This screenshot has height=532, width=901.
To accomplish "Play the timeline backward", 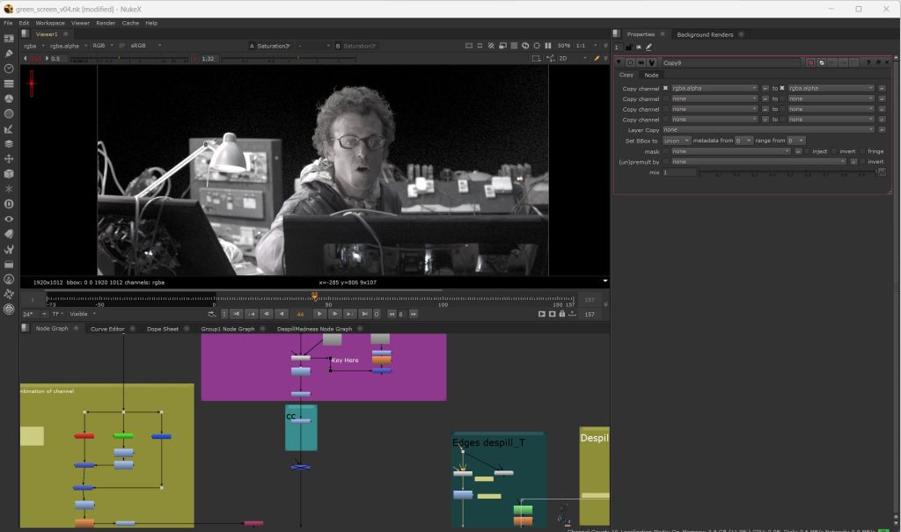I will (x=282, y=314).
